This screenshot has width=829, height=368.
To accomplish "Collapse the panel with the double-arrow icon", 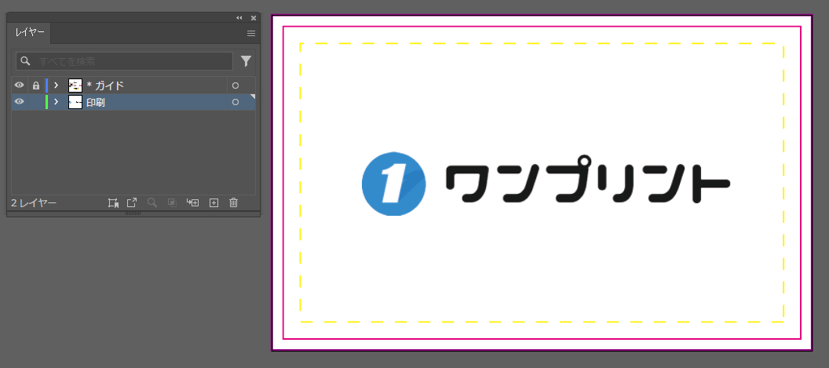I will [x=239, y=17].
